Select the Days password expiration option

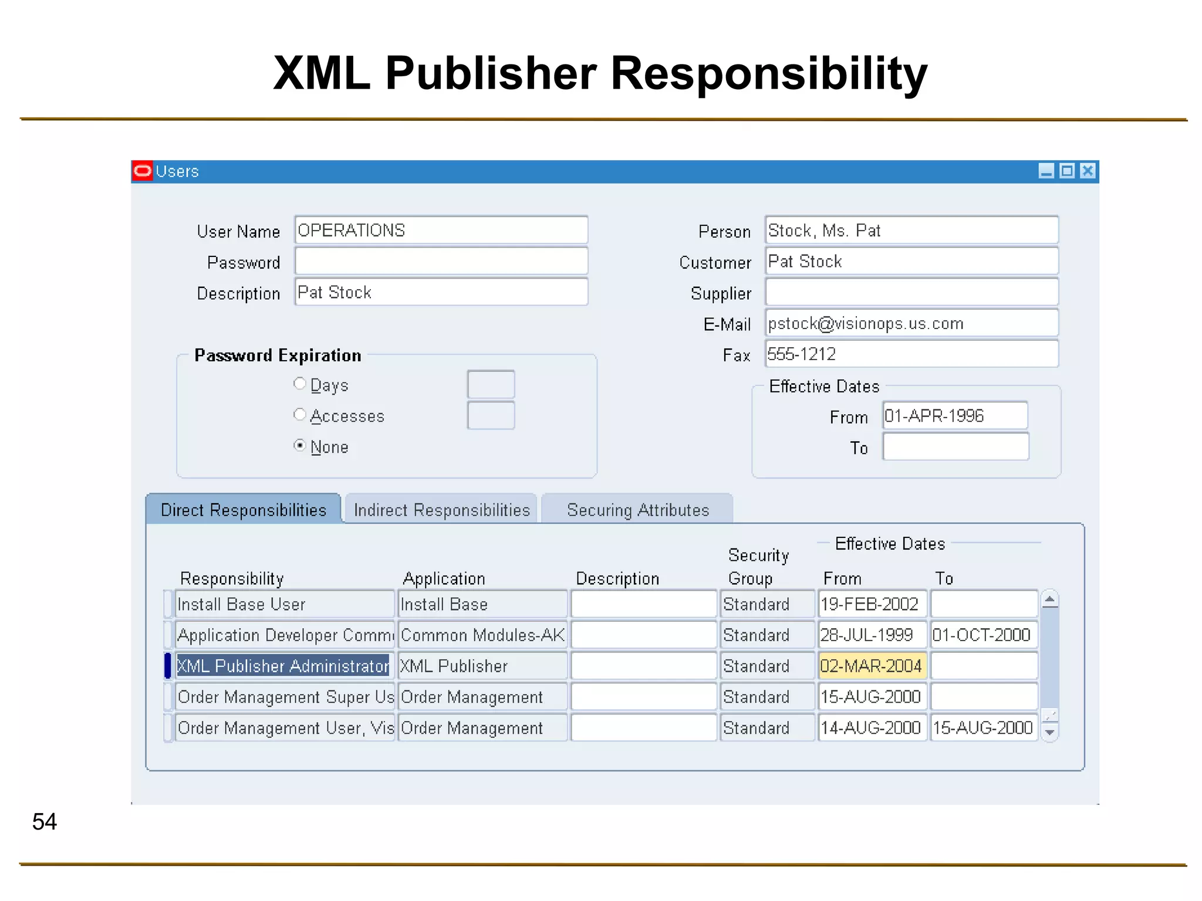pos(299,384)
